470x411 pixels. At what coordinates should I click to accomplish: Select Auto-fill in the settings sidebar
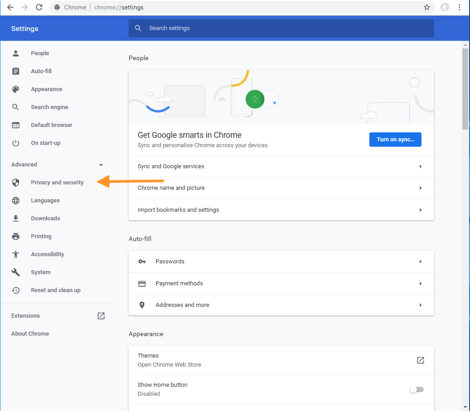coord(41,71)
